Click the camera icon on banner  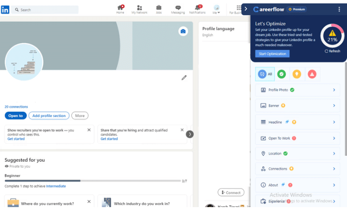pos(183,31)
